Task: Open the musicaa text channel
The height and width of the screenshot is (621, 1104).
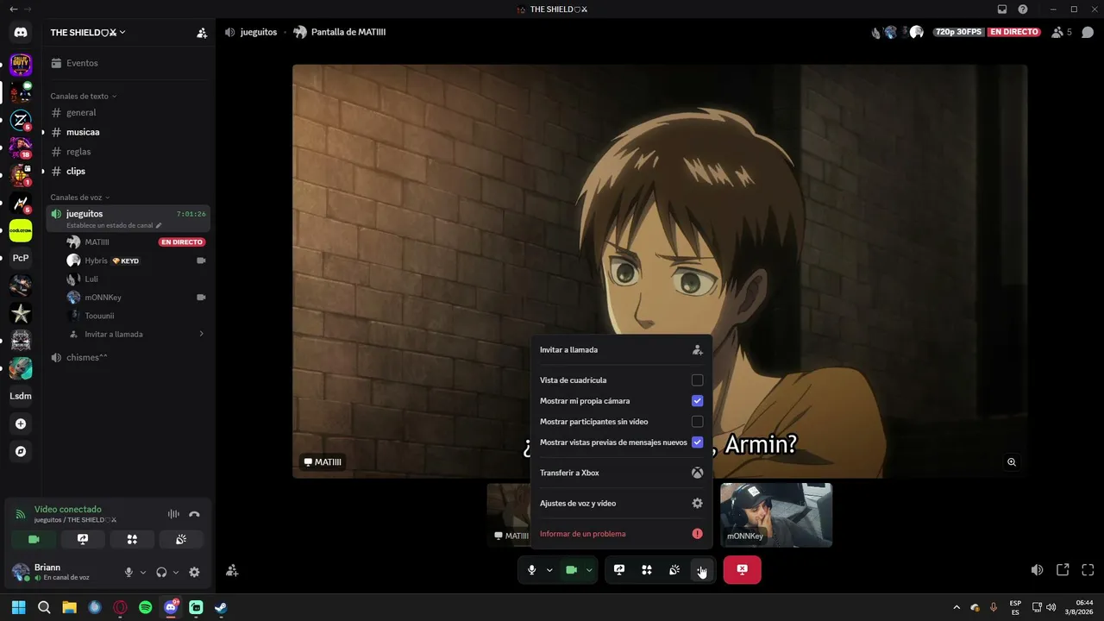Action: [x=129, y=132]
